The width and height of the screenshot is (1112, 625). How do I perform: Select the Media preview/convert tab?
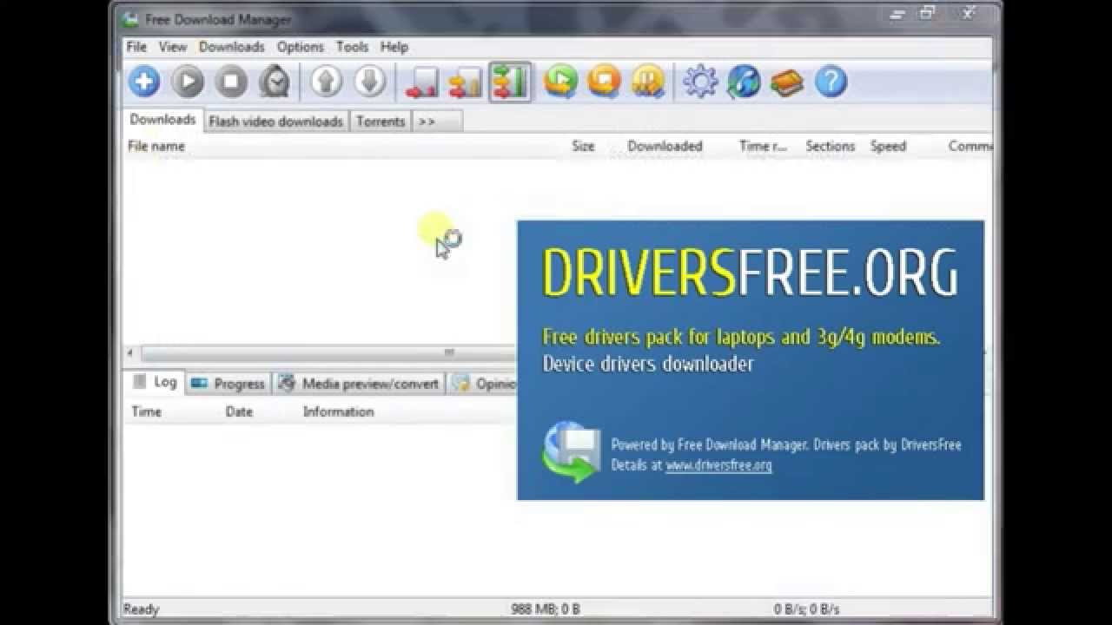(x=359, y=384)
